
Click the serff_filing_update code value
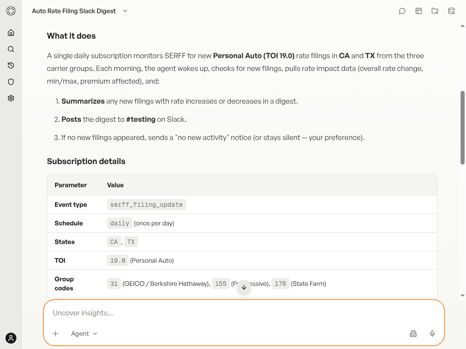pos(147,204)
